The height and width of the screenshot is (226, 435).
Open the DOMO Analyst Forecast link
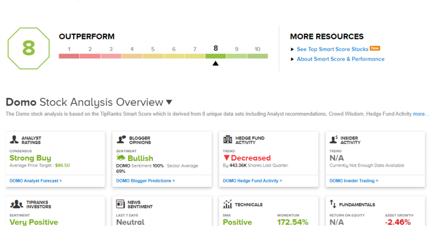point(36,181)
